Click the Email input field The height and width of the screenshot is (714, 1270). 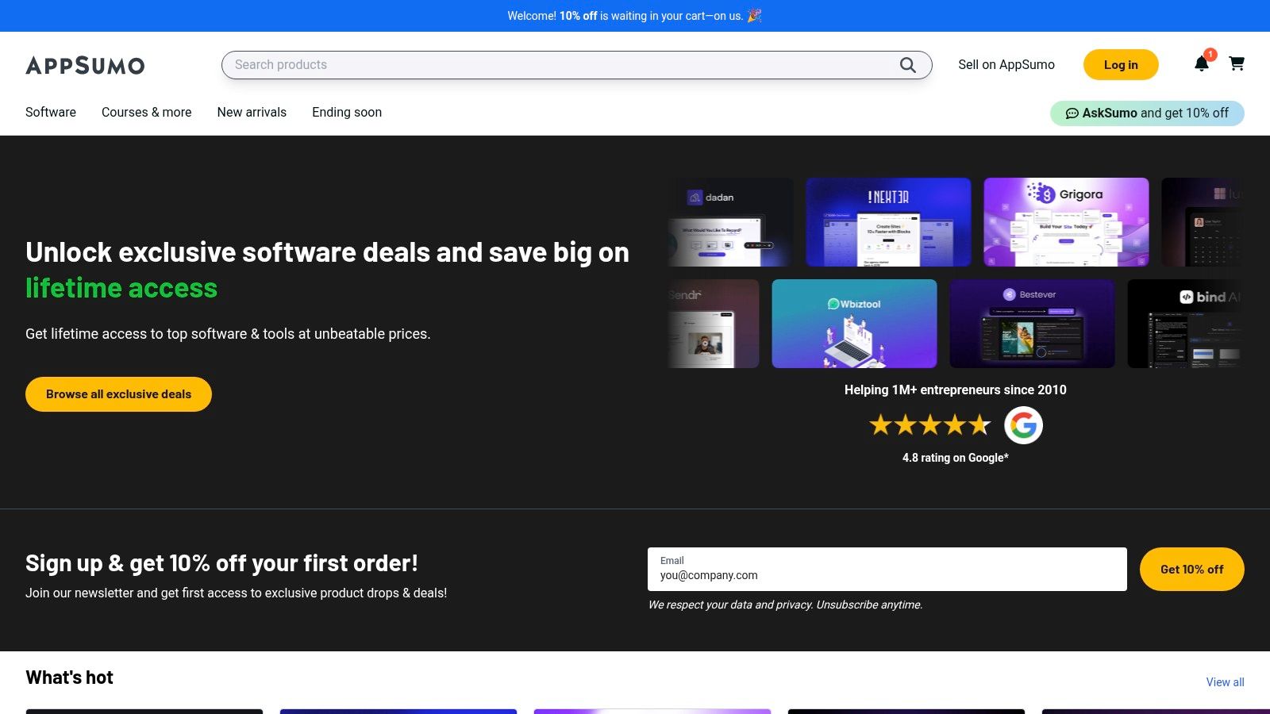point(887,569)
